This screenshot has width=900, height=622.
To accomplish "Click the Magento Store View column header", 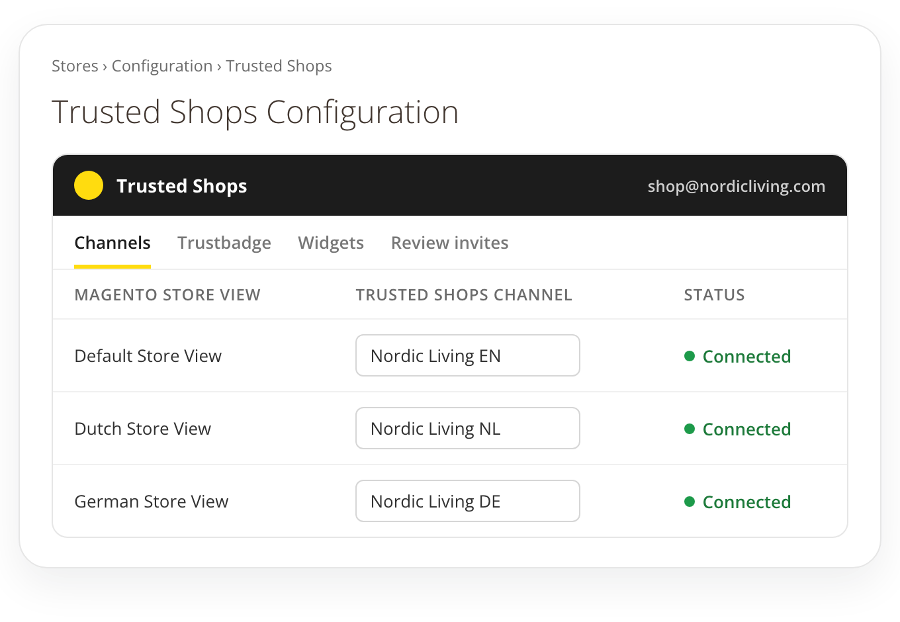I will coord(167,295).
